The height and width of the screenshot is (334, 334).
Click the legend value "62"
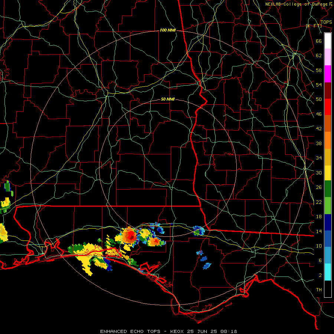(319, 56)
